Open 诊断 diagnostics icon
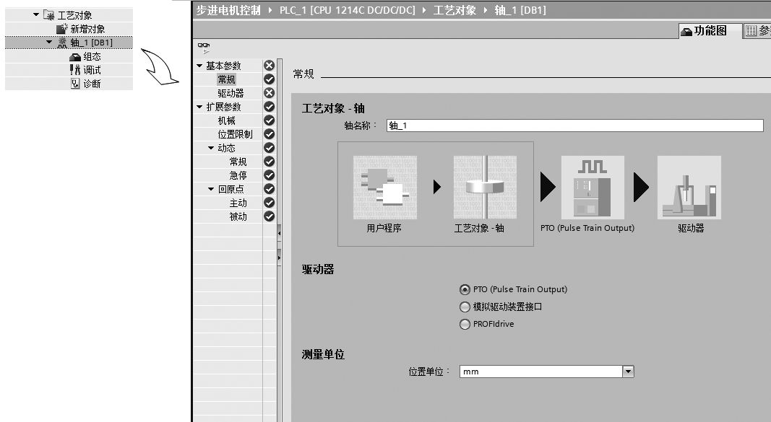 coord(74,84)
